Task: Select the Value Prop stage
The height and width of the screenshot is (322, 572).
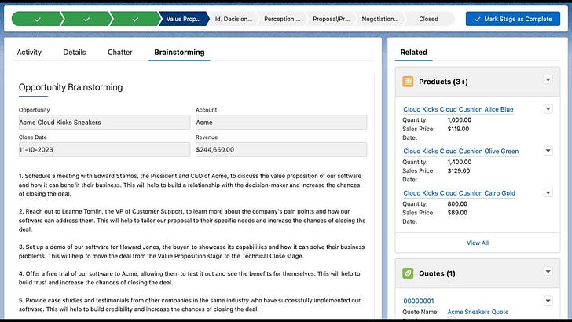Action: click(x=184, y=19)
